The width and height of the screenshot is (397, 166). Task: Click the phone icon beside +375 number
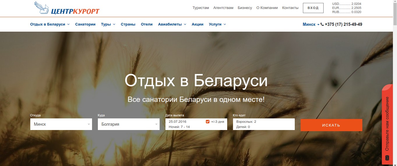[x=322, y=24]
